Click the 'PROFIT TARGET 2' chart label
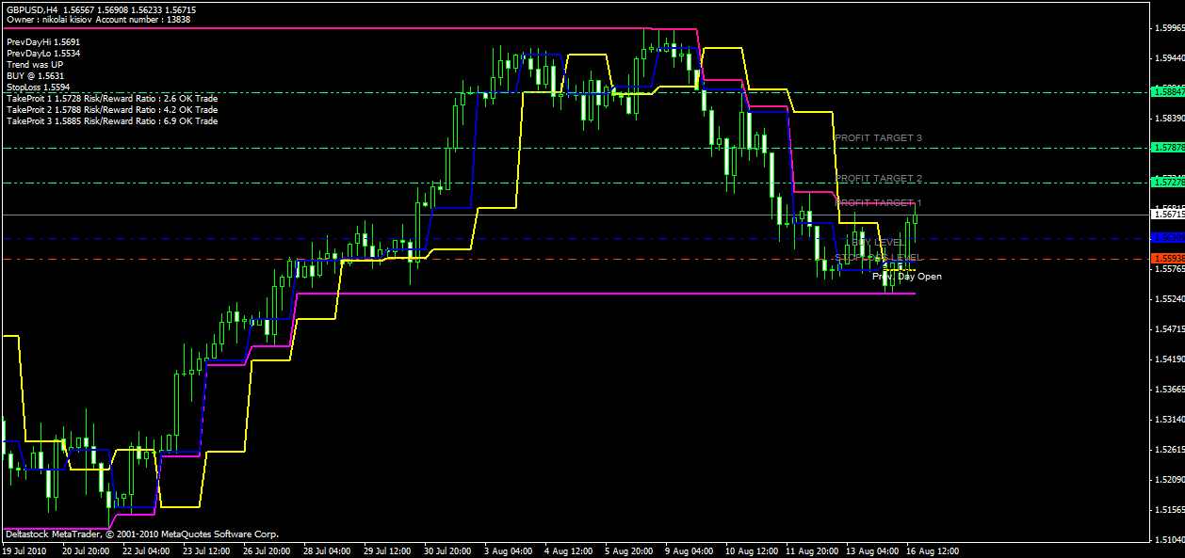Image resolution: width=1185 pixels, height=558 pixels. (x=878, y=179)
